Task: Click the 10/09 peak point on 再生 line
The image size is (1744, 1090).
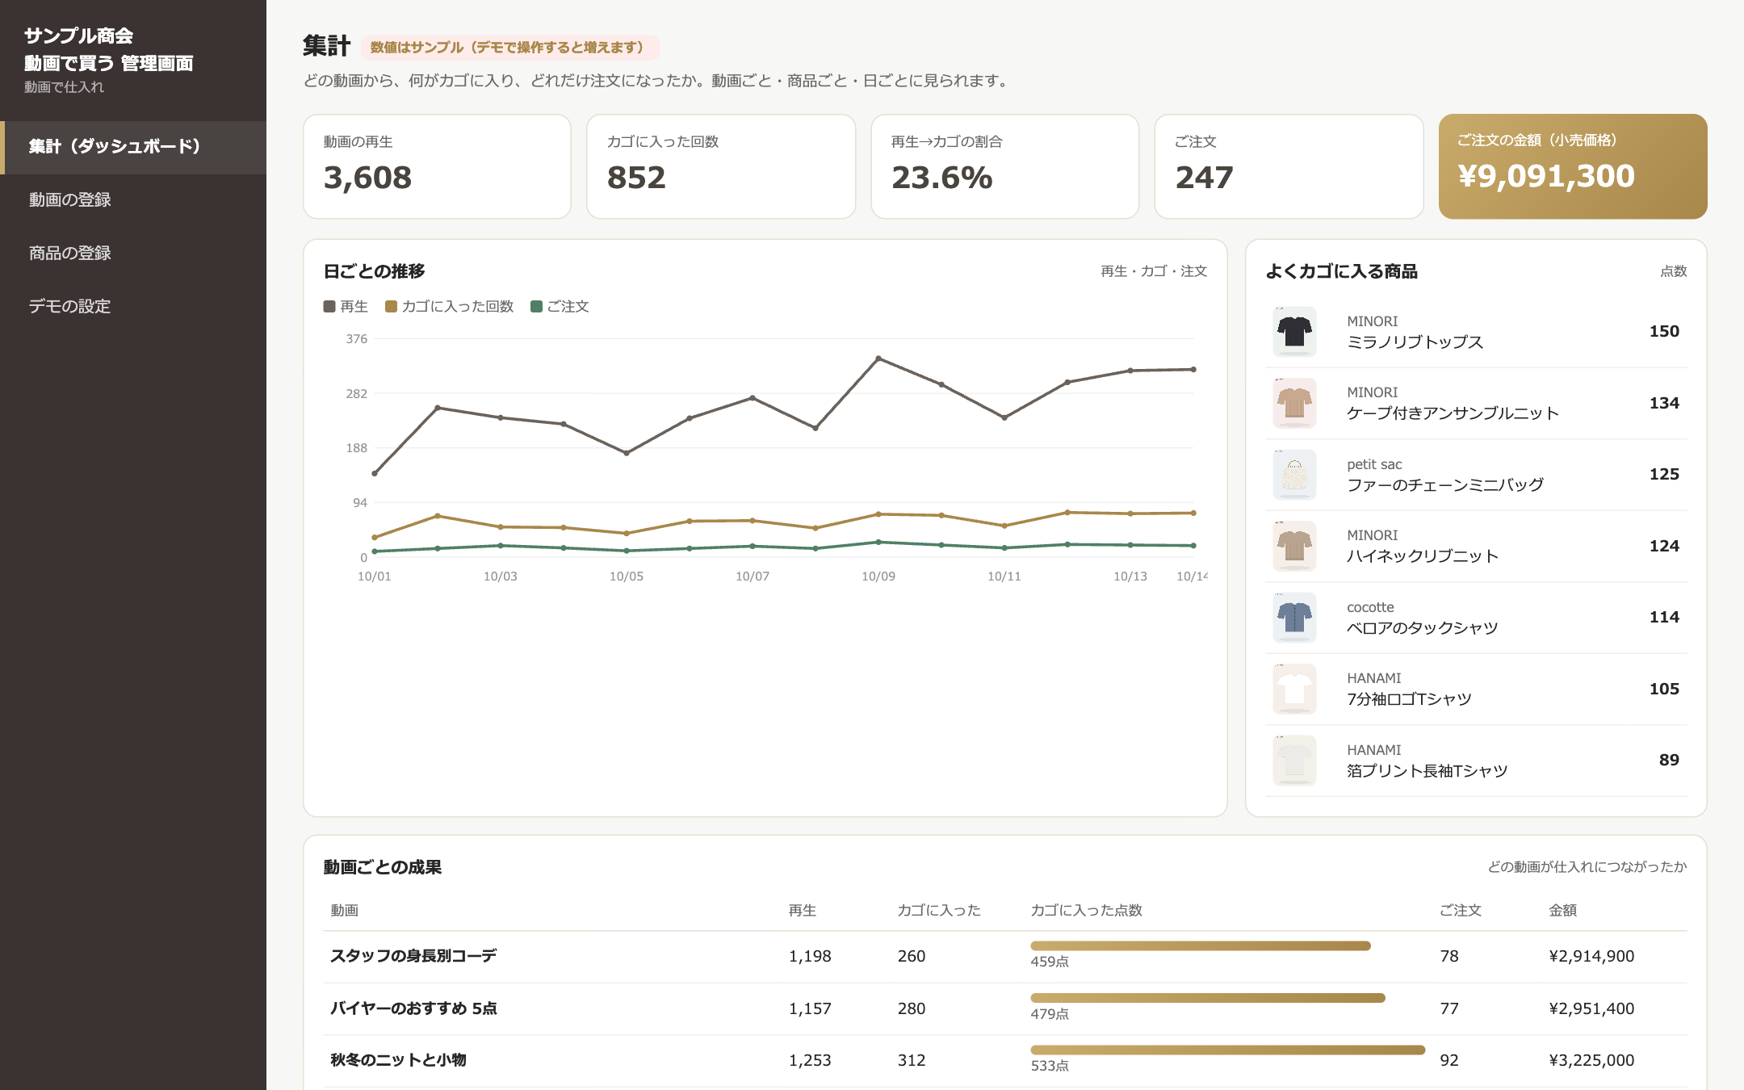Action: 878,358
